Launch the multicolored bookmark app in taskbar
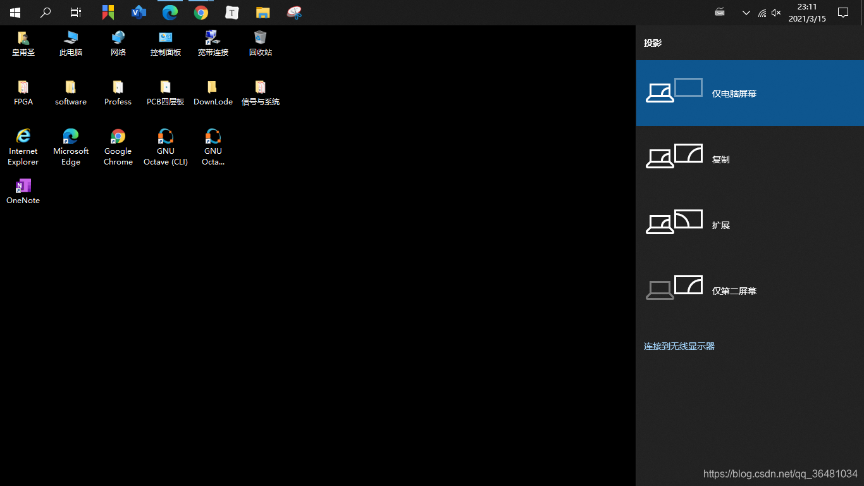The height and width of the screenshot is (486, 864). [108, 13]
